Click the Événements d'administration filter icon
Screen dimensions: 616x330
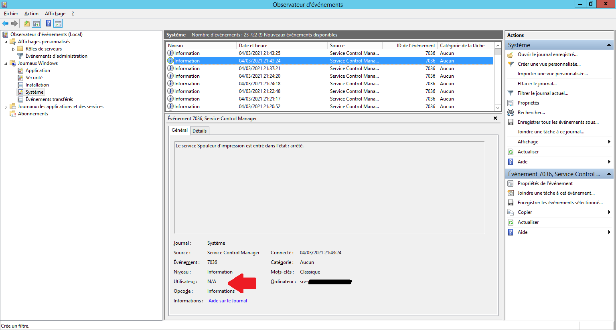pyautogui.click(x=20, y=56)
